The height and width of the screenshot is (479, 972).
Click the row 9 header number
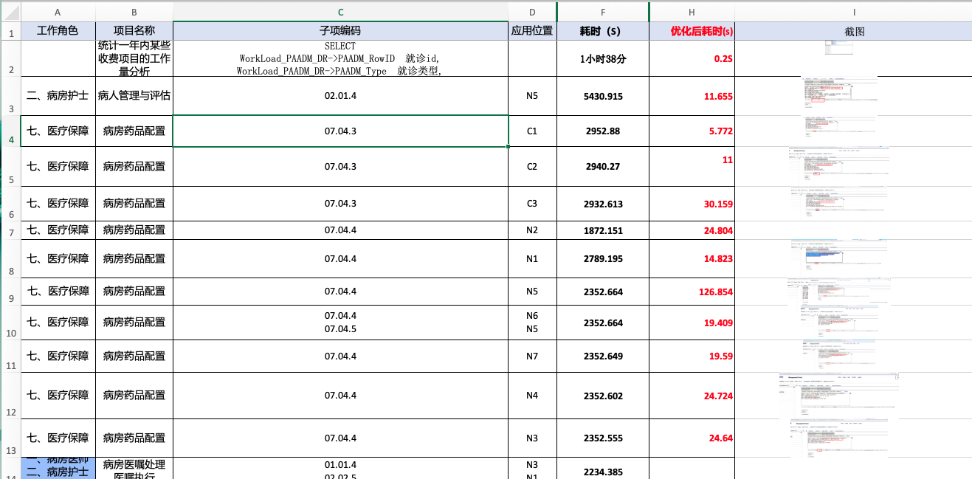click(10, 298)
